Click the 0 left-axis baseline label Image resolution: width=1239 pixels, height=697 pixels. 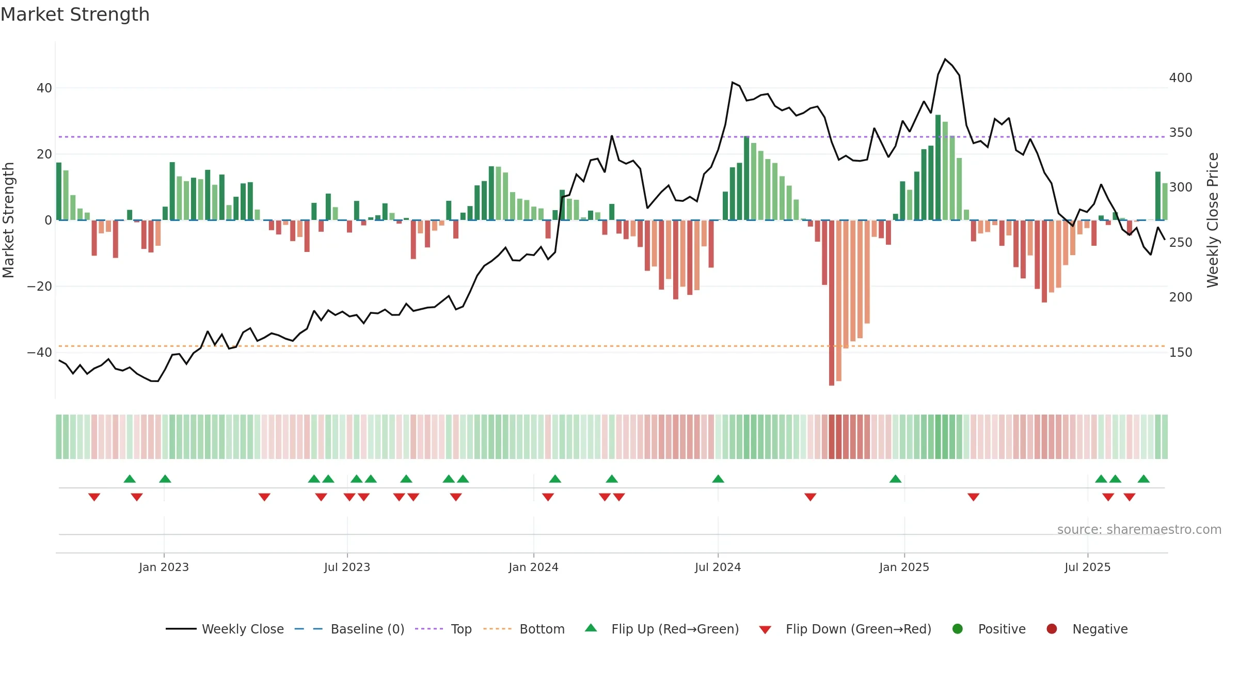pyautogui.click(x=49, y=220)
